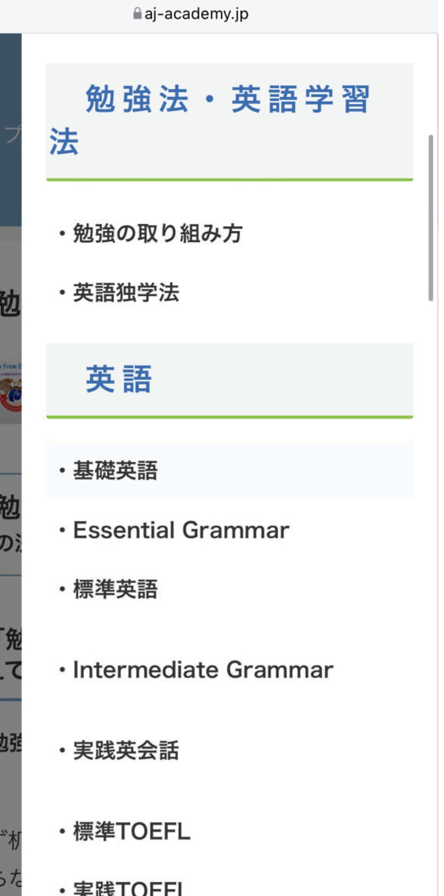Select the 標準TOEFL menu entry
The width and height of the screenshot is (444, 896).
(131, 831)
